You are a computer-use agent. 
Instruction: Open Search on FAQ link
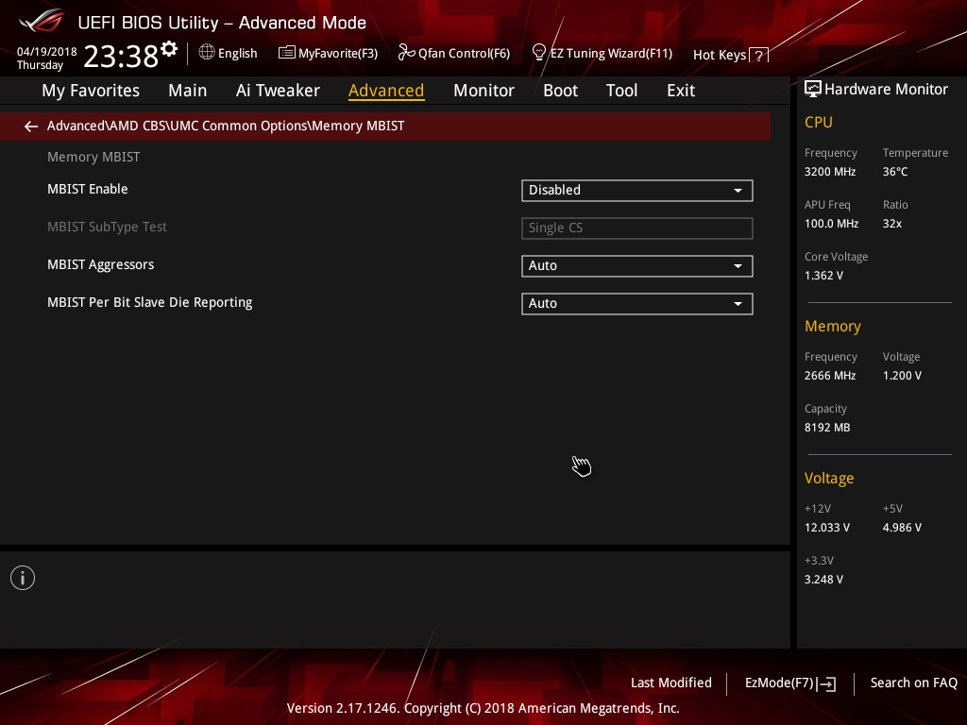[913, 683]
